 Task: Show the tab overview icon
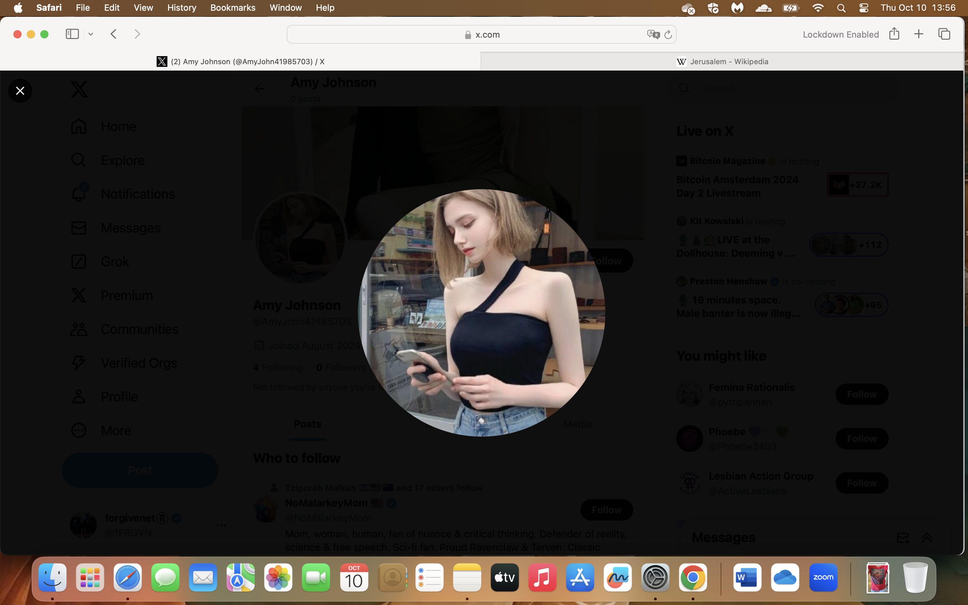944,34
